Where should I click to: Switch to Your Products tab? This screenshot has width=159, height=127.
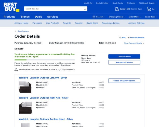[x=52, y=23]
